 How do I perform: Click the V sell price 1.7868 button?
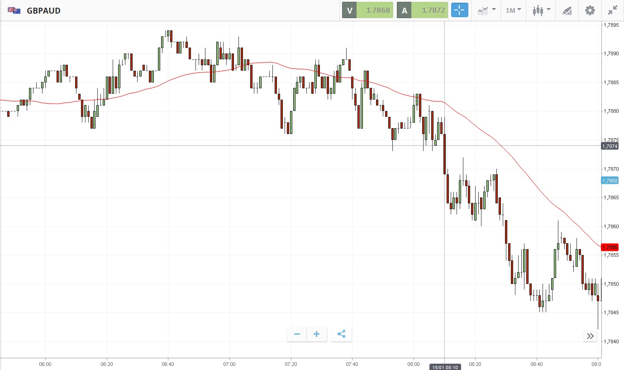(367, 10)
